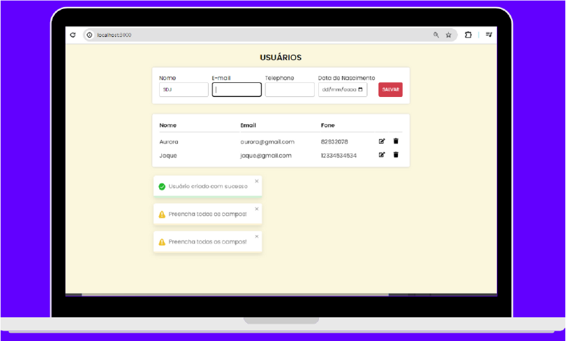
Task: Close the bottom 'Preencha todos os campos!' warning
Action: tap(257, 236)
